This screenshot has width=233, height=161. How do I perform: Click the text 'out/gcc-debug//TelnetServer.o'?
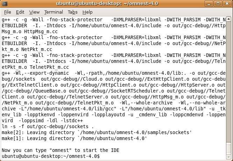pyautogui.click(x=68, y=97)
